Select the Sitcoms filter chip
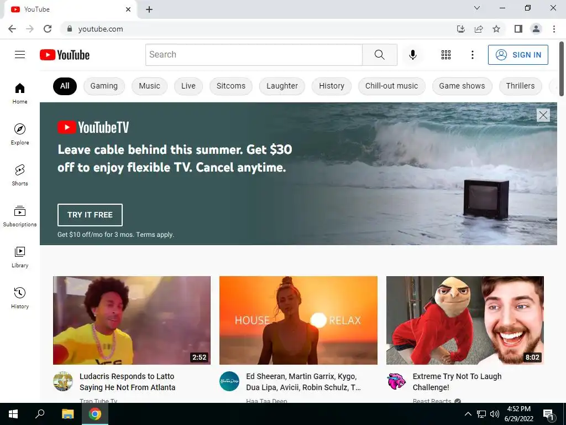Image resolution: width=566 pixels, height=425 pixels. click(231, 86)
